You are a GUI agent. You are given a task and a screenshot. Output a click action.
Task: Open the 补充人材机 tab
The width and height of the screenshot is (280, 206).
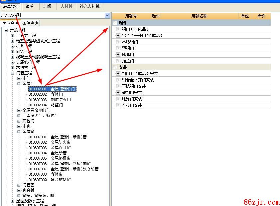coord(90,6)
